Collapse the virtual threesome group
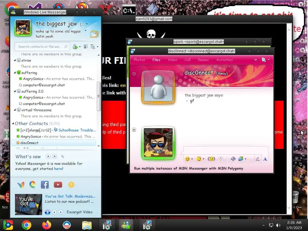 15,110
